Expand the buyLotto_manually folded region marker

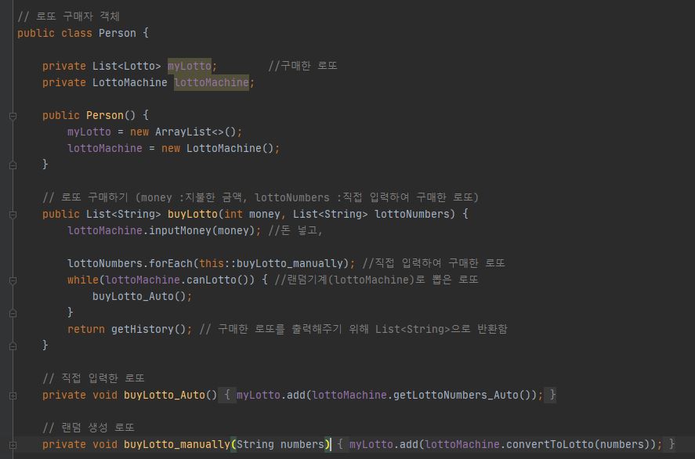11,444
